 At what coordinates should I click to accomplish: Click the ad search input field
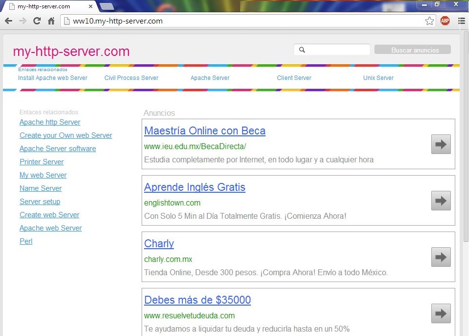332,50
